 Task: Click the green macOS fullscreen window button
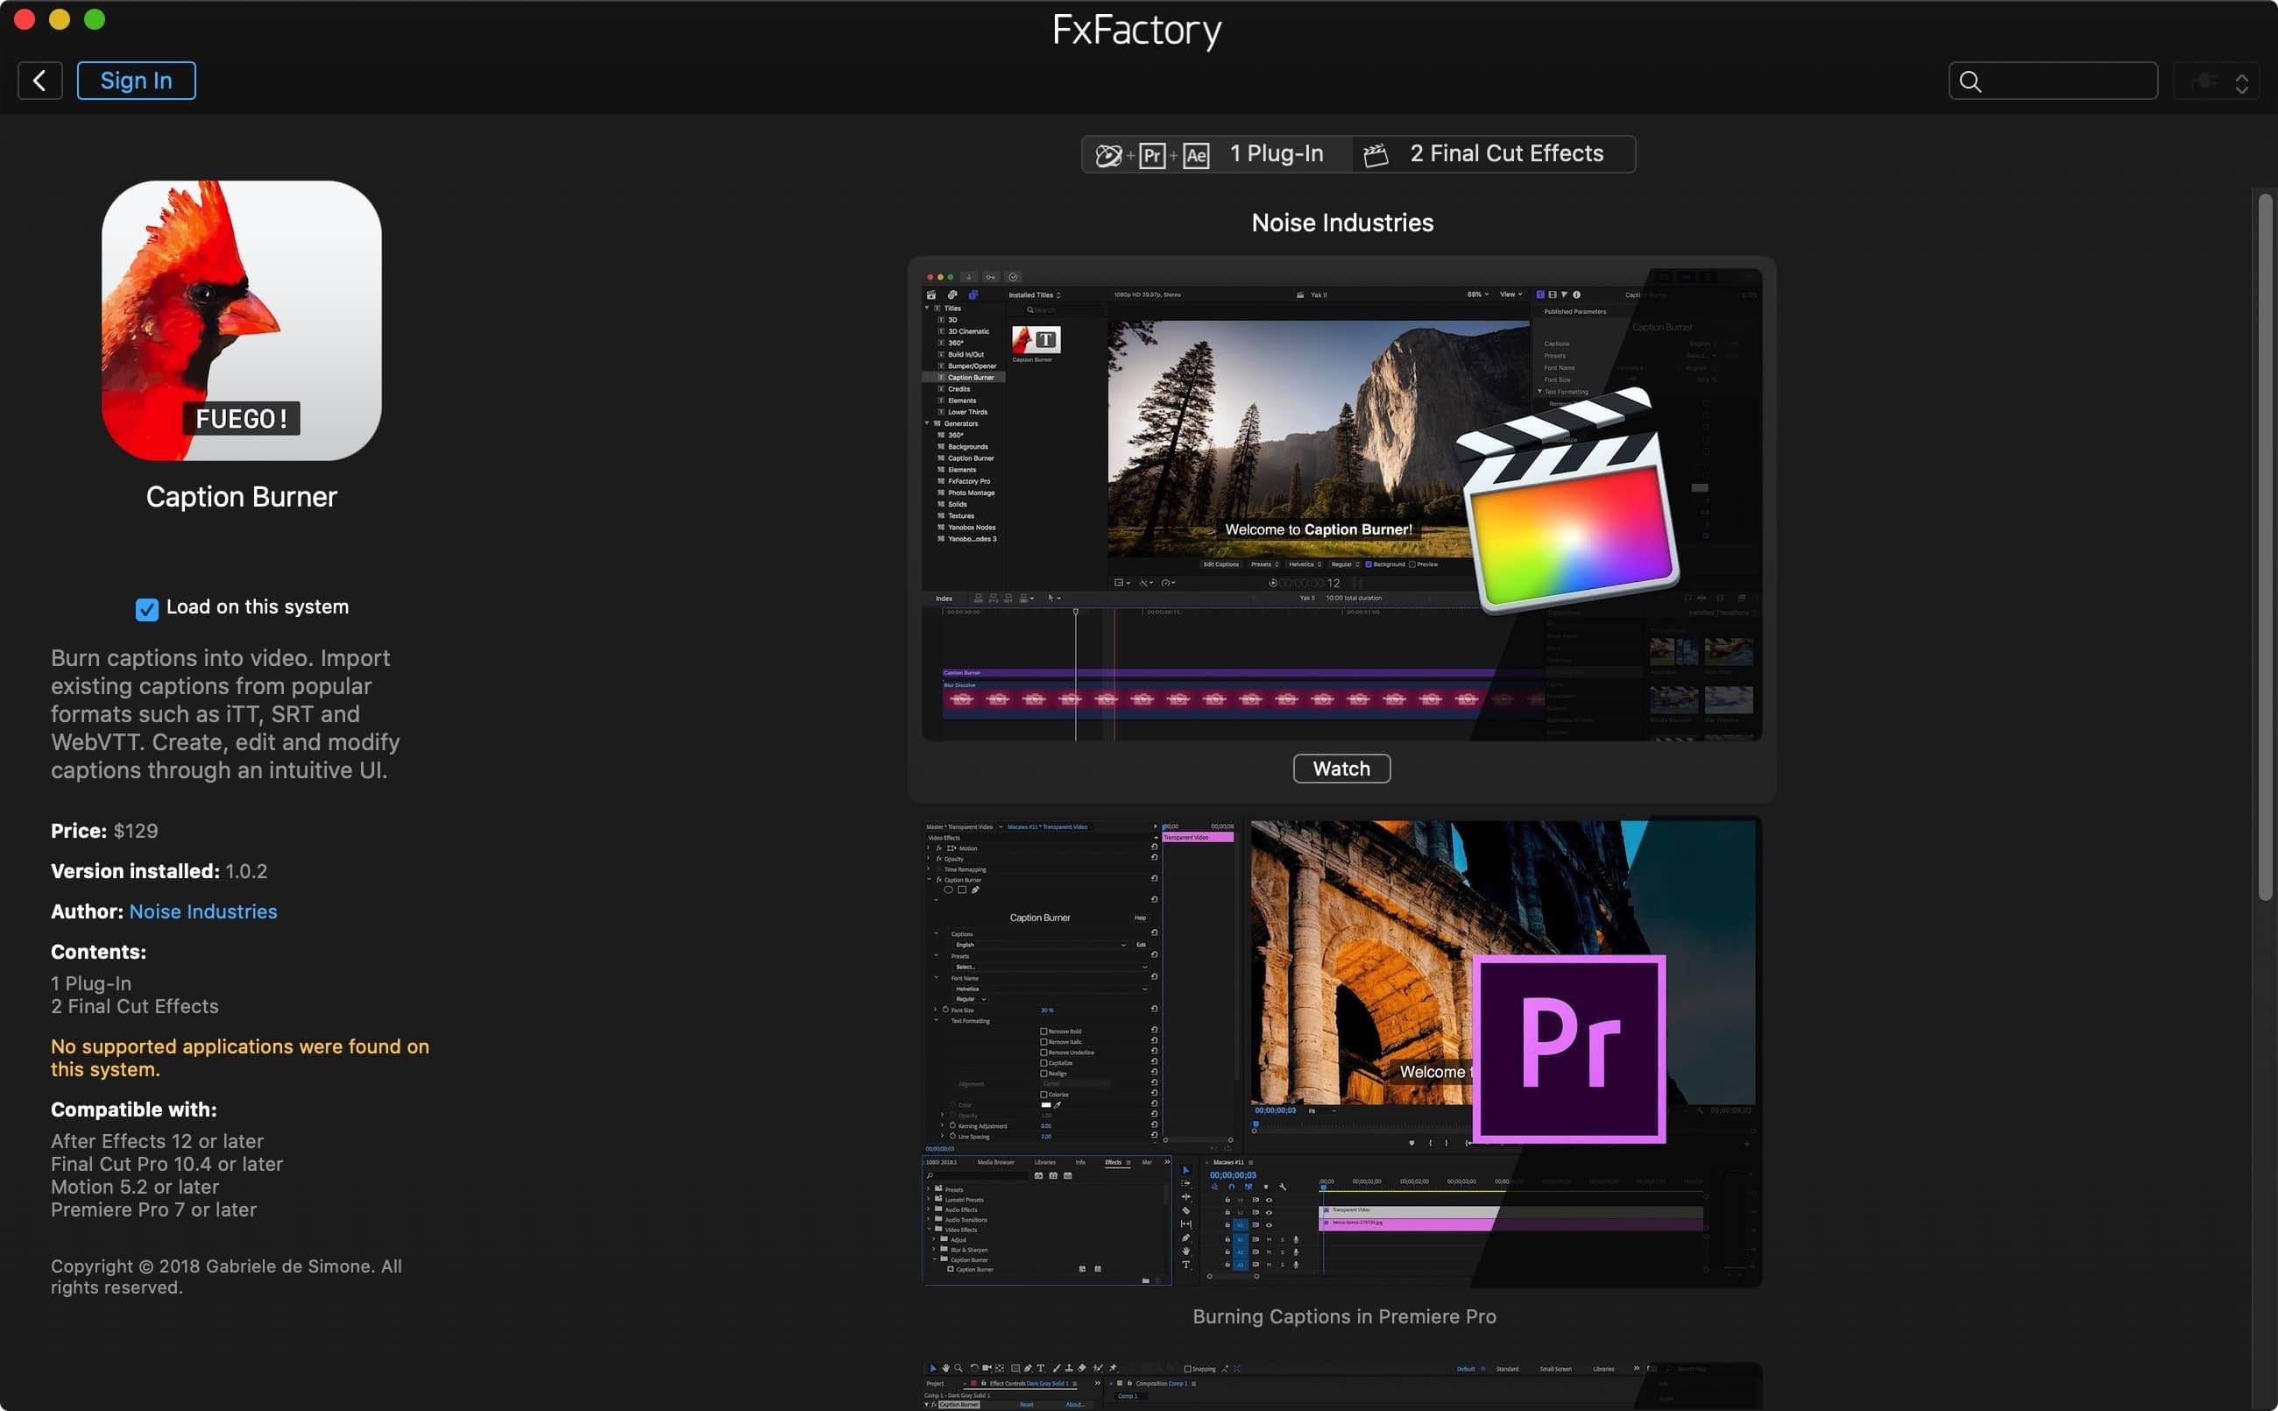(x=95, y=19)
